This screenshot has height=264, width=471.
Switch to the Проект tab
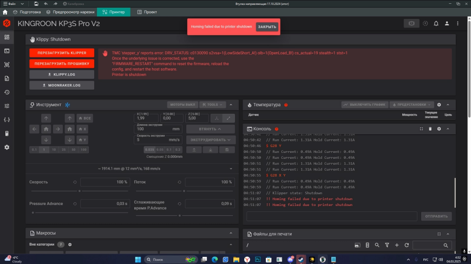coord(147,12)
